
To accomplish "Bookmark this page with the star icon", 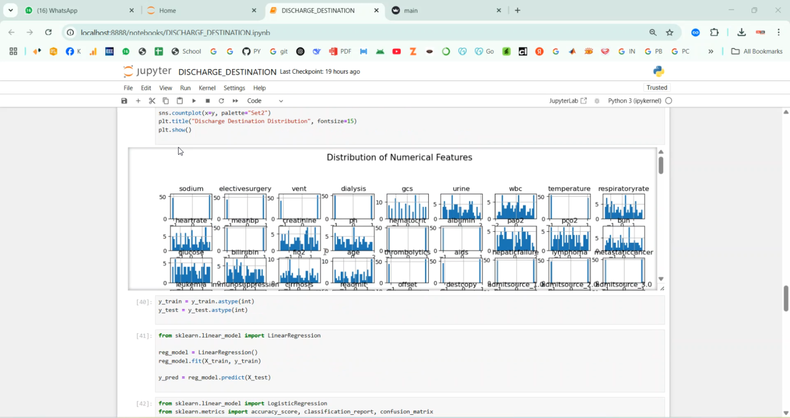I will pyautogui.click(x=670, y=32).
